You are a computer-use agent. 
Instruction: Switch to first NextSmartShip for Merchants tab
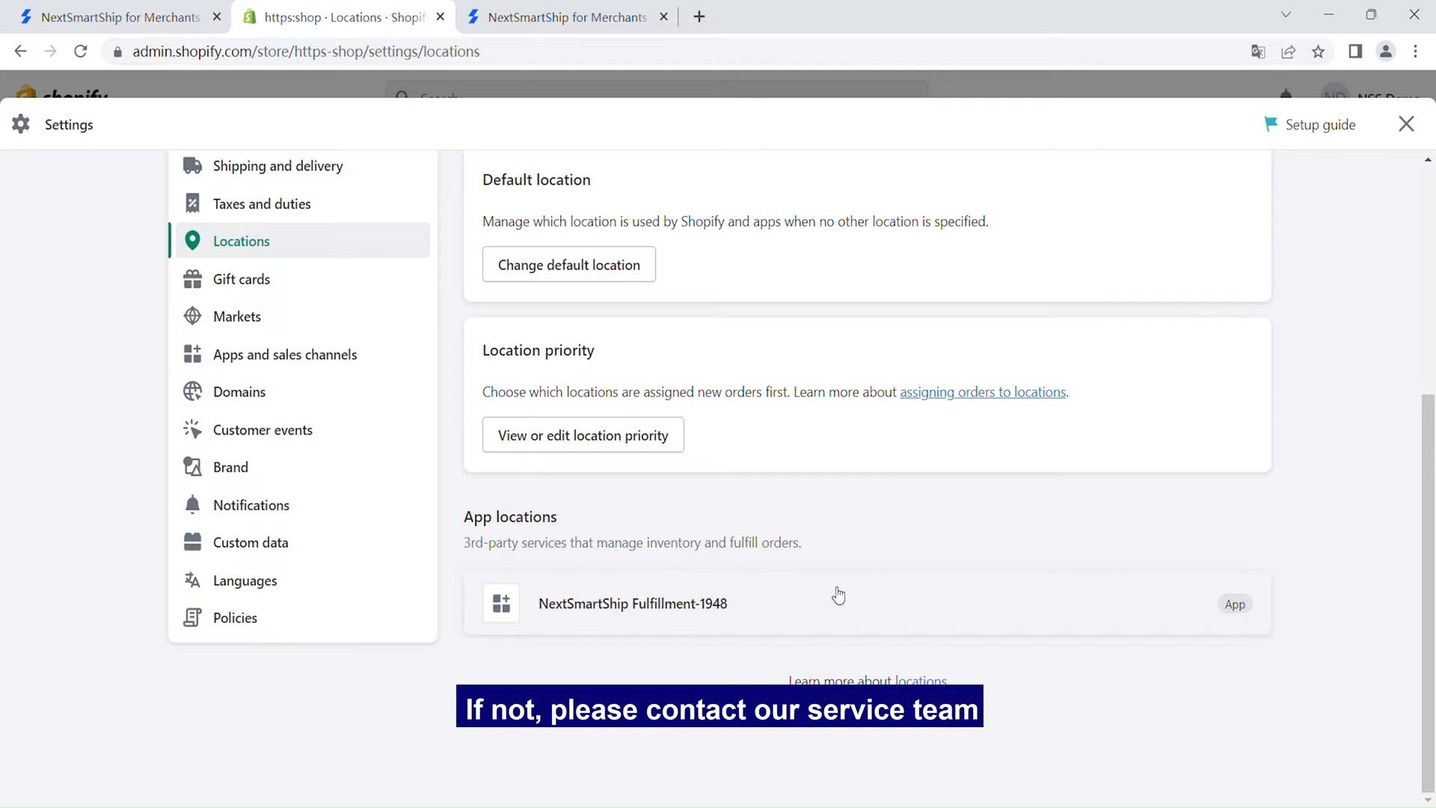pos(120,16)
